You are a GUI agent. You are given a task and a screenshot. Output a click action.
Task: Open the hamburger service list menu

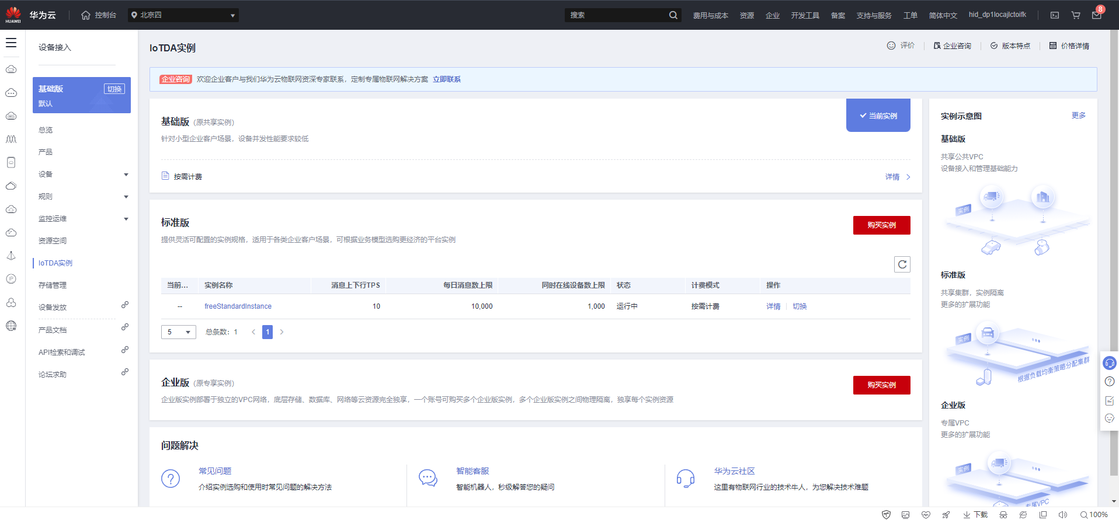pyautogui.click(x=11, y=43)
